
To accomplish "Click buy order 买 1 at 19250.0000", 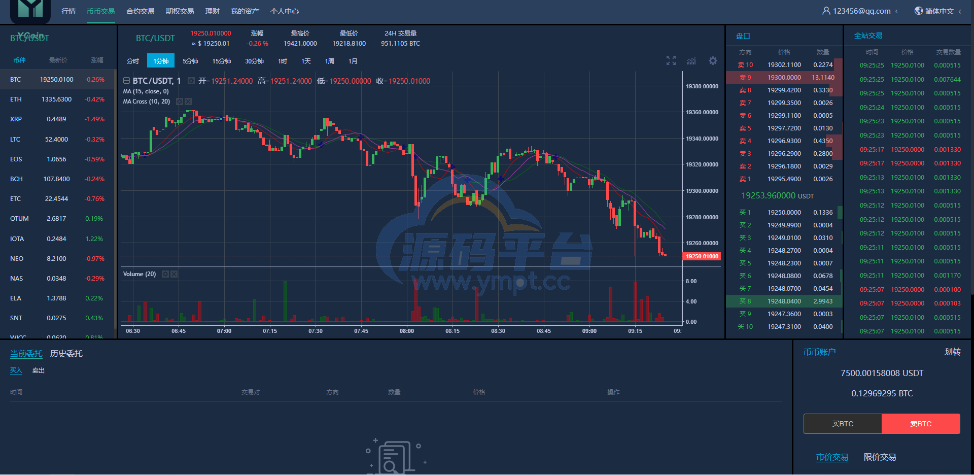I will 784,213.
